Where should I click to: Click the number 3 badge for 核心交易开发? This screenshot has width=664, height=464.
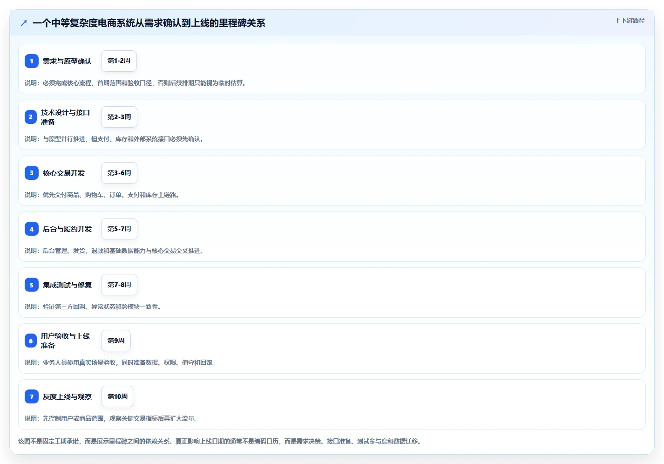32,173
